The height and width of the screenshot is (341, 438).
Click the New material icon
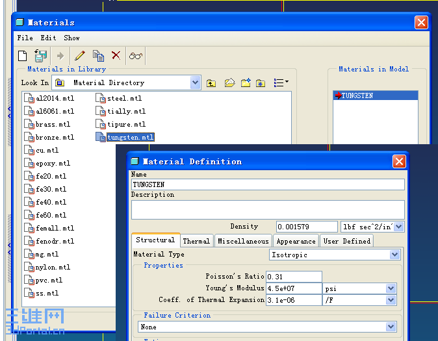23,56
